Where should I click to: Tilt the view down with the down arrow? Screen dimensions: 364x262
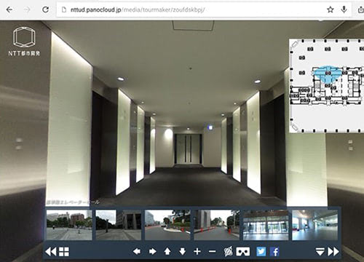[183, 251]
